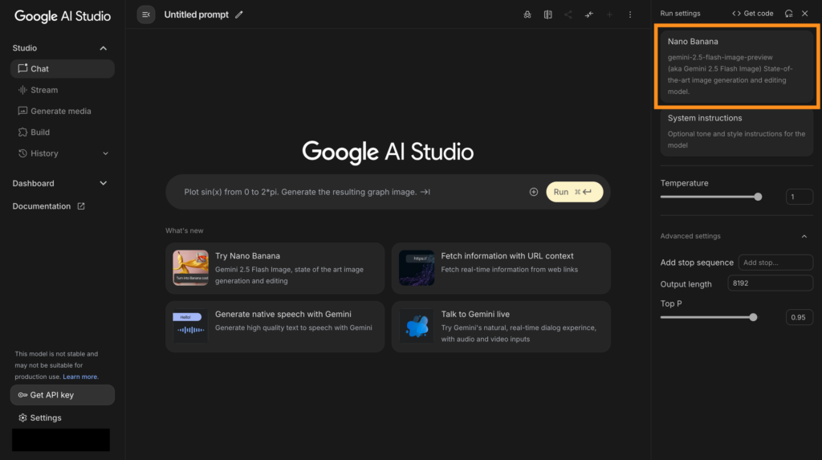This screenshot has height=460, width=822.
Task: Click the Run button
Action: (x=575, y=192)
